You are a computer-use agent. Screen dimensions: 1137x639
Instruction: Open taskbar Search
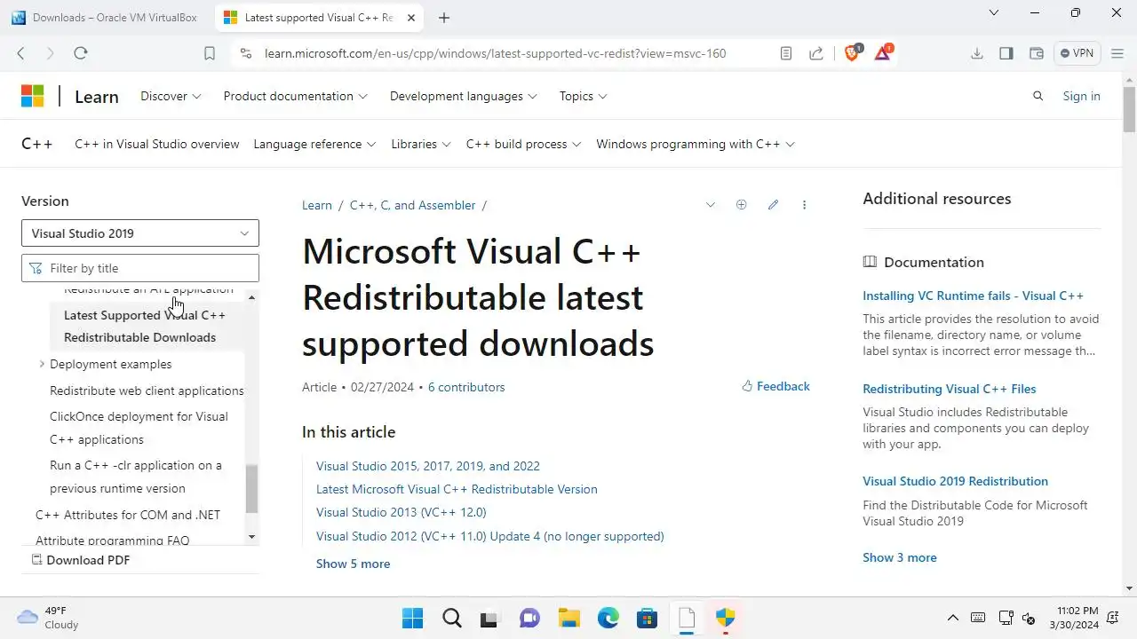point(452,618)
